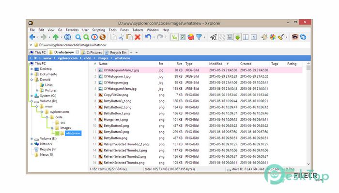Open address bar history dropdown arrow
This screenshot has height=193, width=339.
31,45
